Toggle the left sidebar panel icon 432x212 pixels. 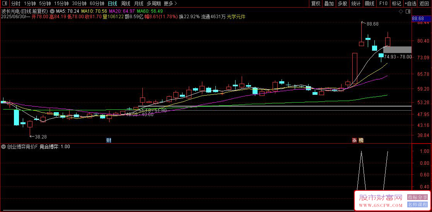tap(5, 3)
